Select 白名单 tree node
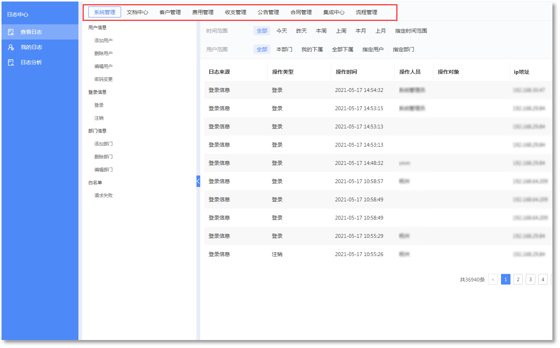Viewport: 560px width, 348px height. coord(95,182)
